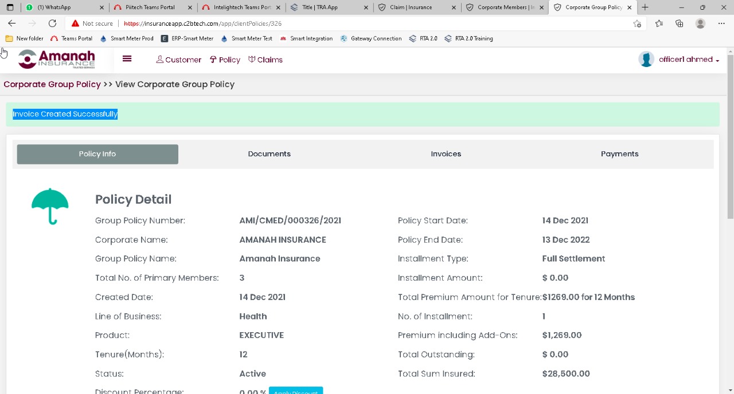Select the Policy Info tab

coord(97,154)
